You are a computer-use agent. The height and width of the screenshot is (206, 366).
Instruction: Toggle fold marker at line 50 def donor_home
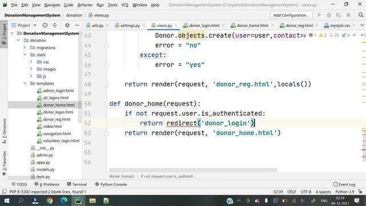click(x=107, y=104)
